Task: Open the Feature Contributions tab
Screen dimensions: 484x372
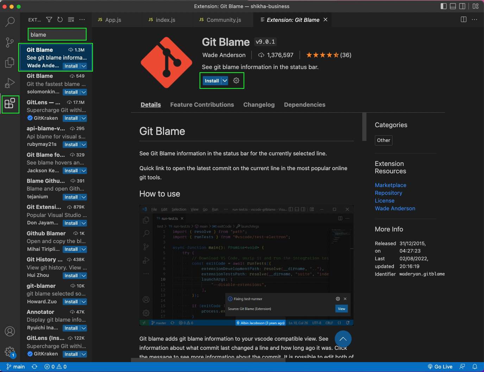Action: coord(202,105)
